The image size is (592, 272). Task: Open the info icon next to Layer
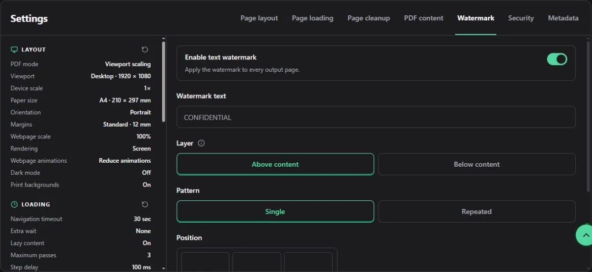click(201, 143)
